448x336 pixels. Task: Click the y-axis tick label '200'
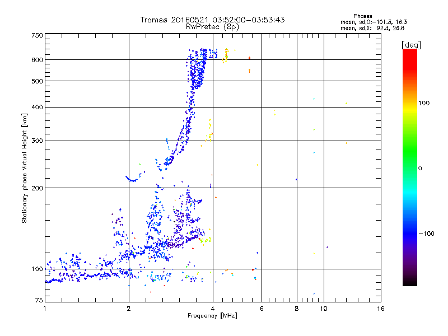[37, 188]
